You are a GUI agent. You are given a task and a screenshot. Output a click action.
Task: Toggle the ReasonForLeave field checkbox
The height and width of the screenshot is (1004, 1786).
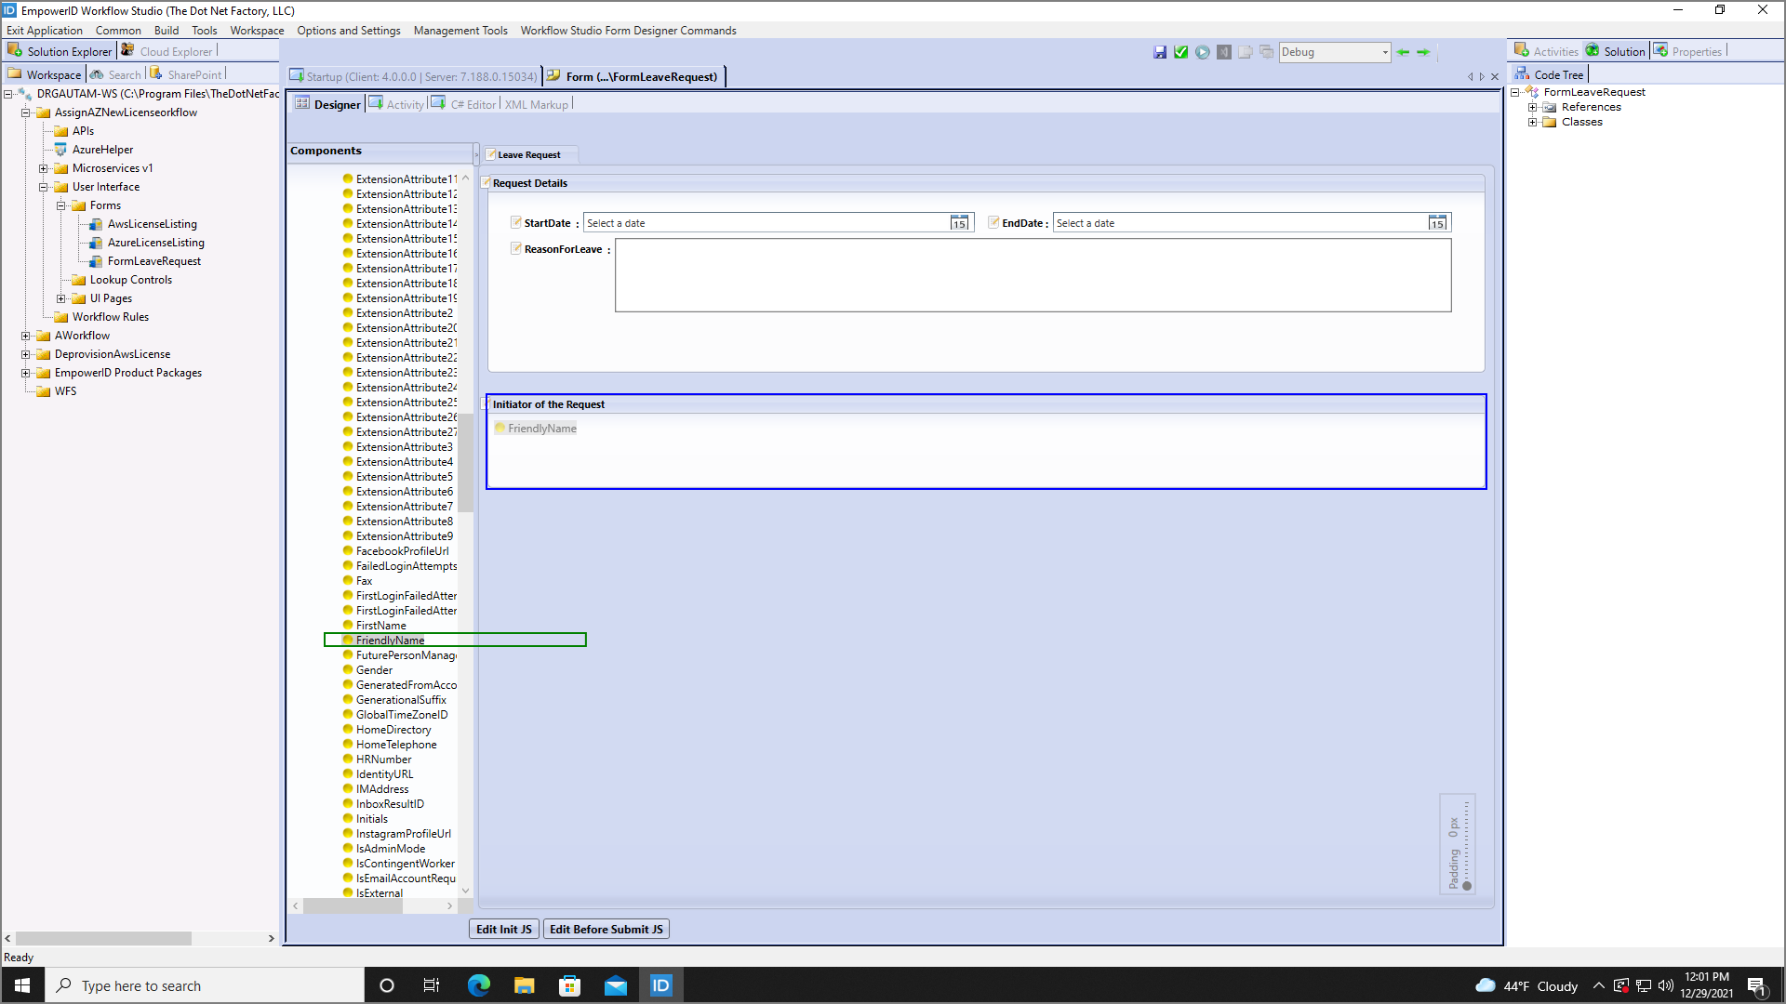[516, 248]
